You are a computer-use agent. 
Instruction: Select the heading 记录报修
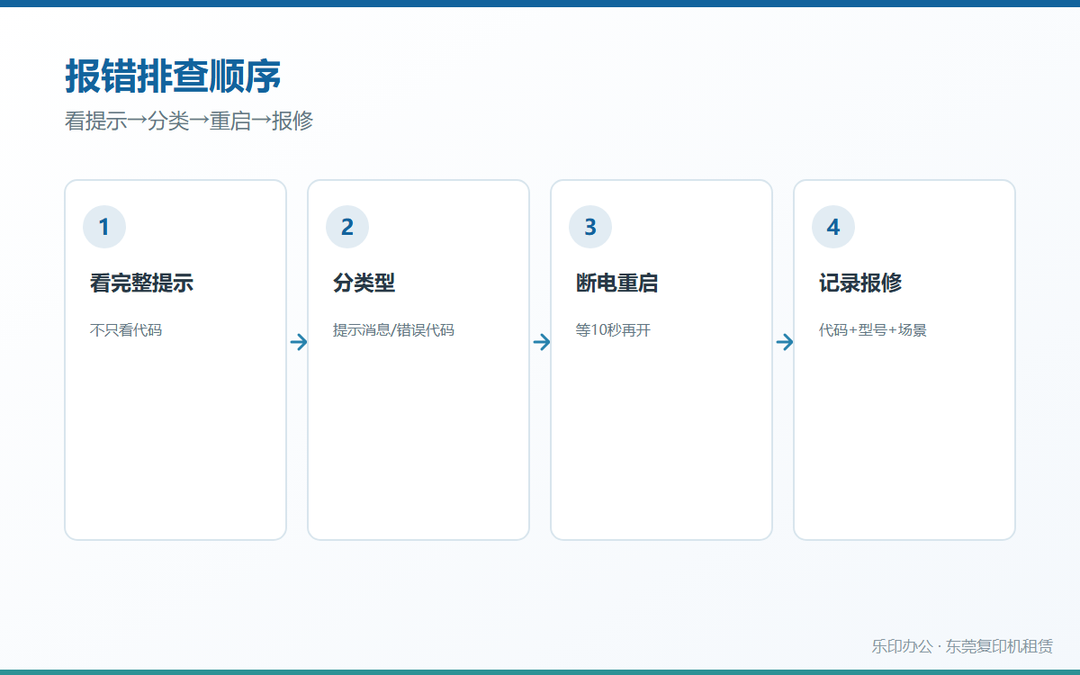click(x=859, y=283)
